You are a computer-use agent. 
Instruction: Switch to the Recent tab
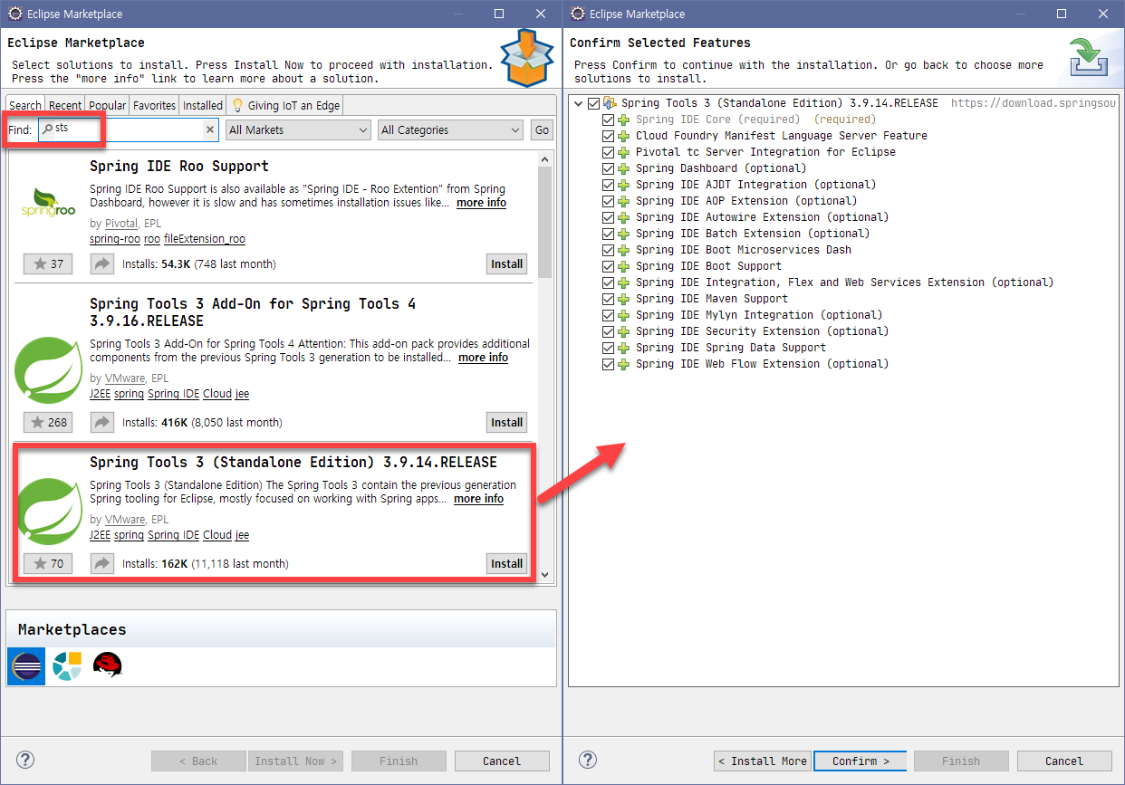pos(65,105)
